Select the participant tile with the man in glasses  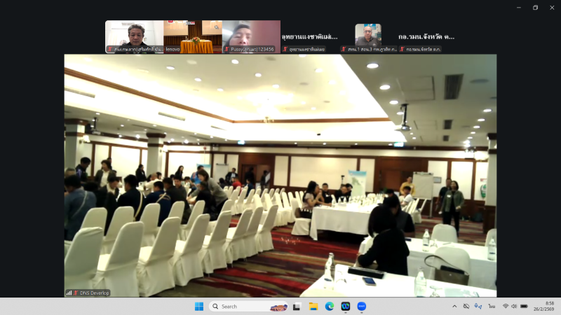point(368,36)
